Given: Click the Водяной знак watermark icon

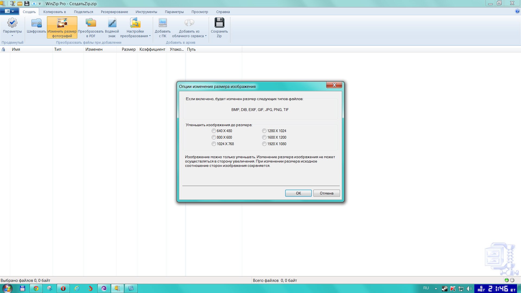Looking at the screenshot, I should click(112, 23).
